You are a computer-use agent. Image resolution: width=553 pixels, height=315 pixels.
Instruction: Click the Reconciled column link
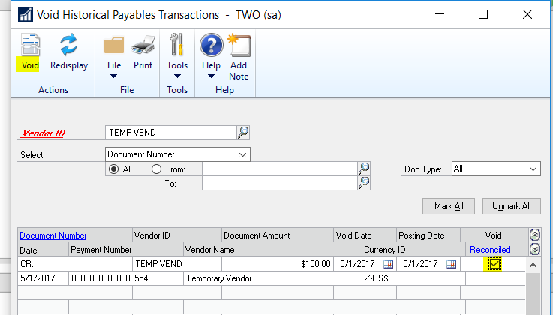pyautogui.click(x=490, y=249)
